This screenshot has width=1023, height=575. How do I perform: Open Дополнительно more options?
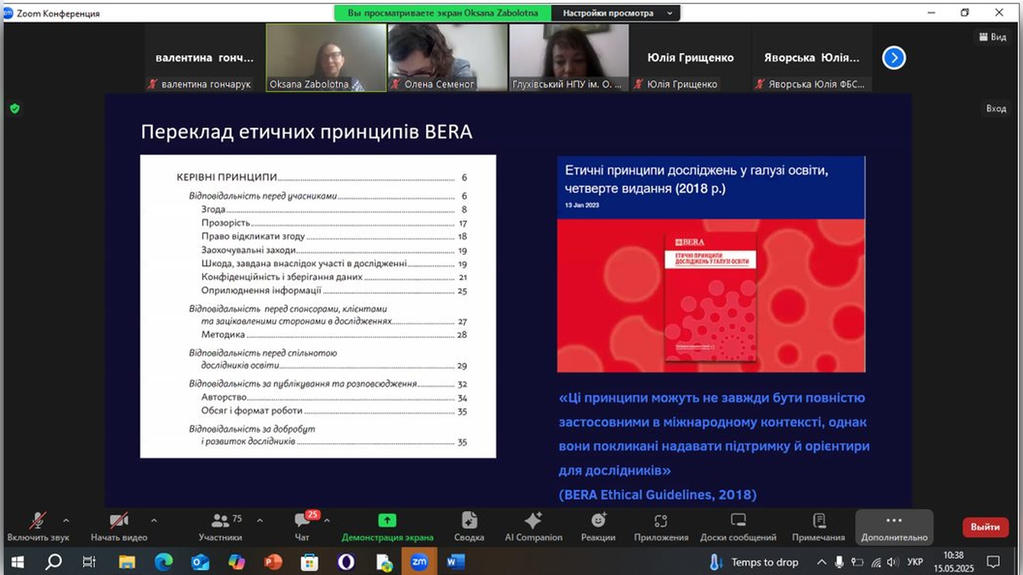(x=894, y=527)
